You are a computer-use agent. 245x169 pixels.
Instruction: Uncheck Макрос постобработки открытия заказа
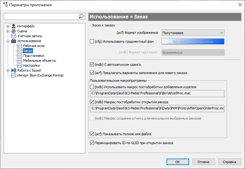pos(92,102)
